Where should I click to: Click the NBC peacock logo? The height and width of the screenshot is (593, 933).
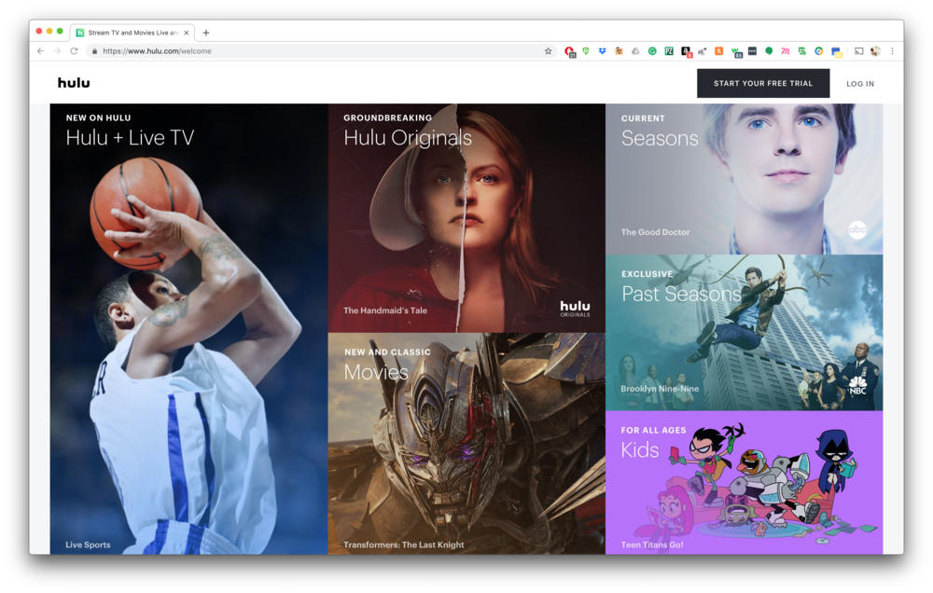857,385
